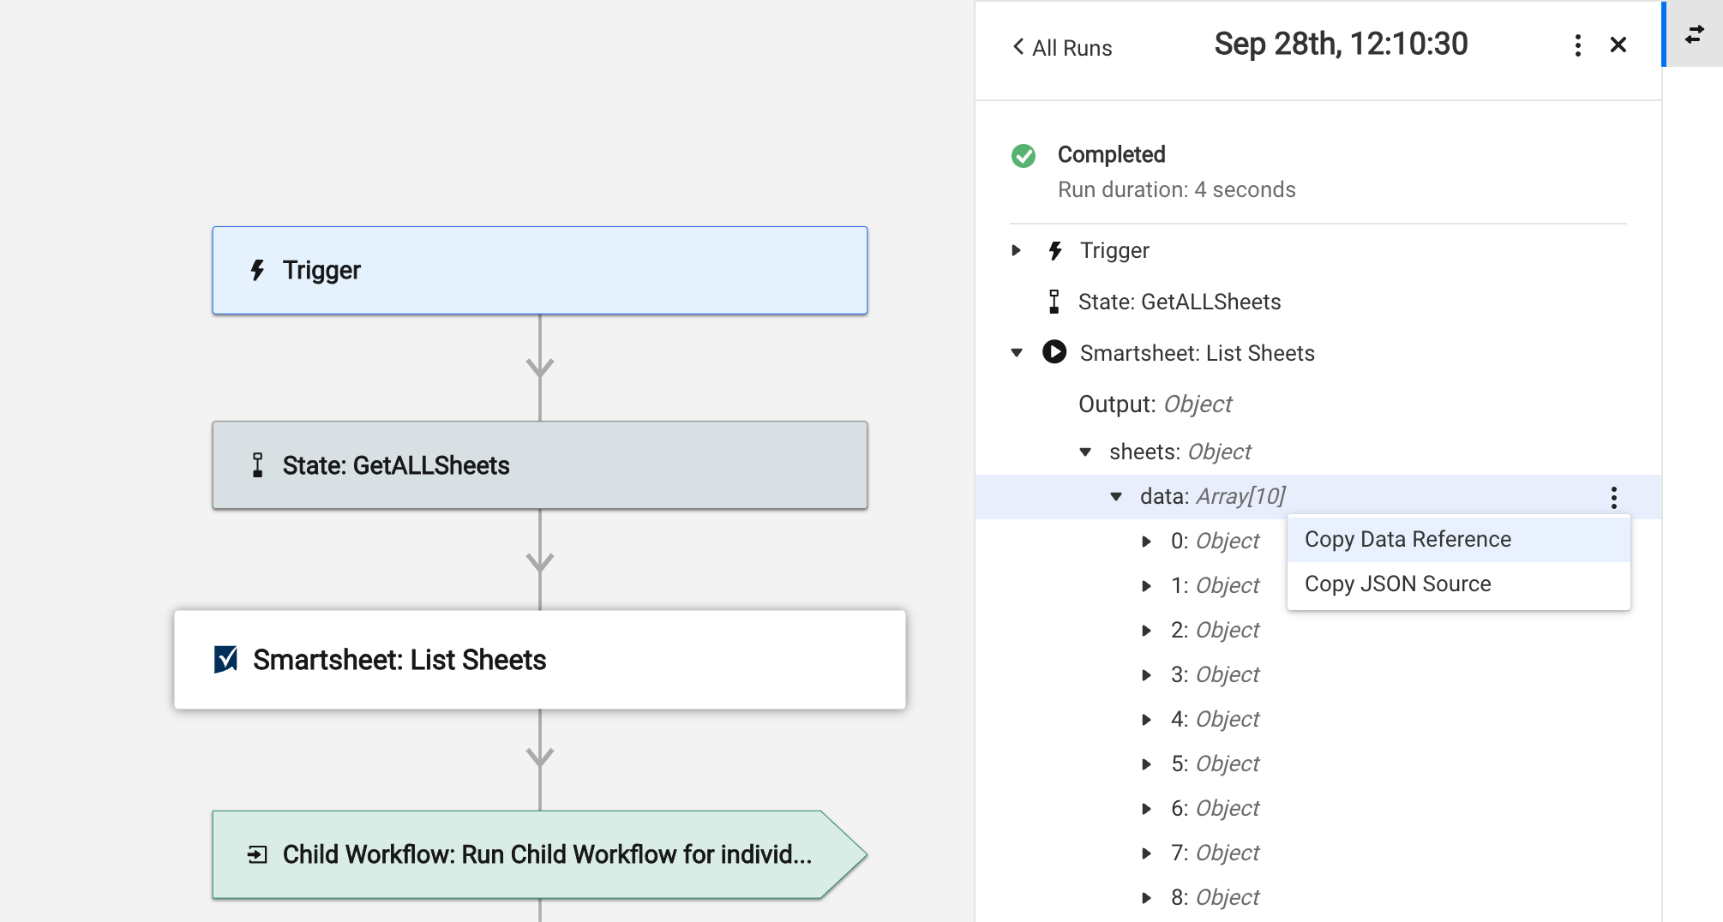The image size is (1723, 922).
Task: Click the lightning bolt icon on Trigger node
Action: [x=257, y=271]
